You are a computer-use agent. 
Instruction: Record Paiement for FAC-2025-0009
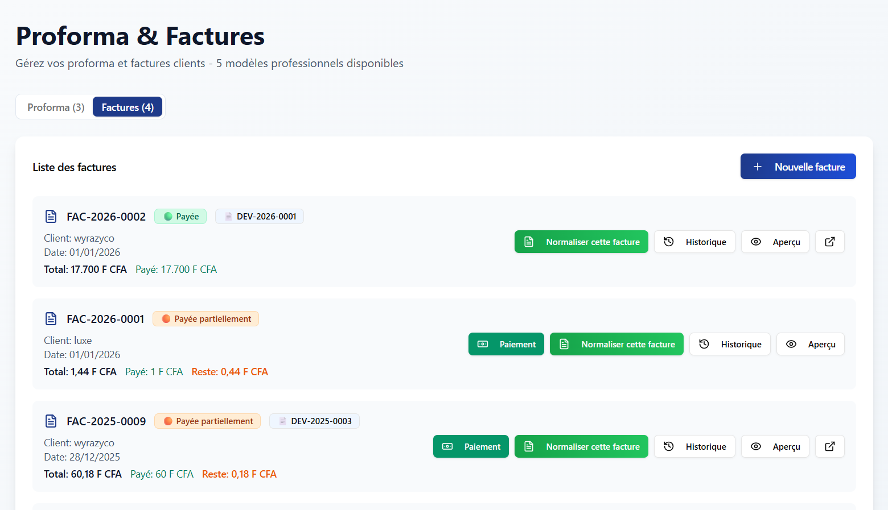point(471,446)
